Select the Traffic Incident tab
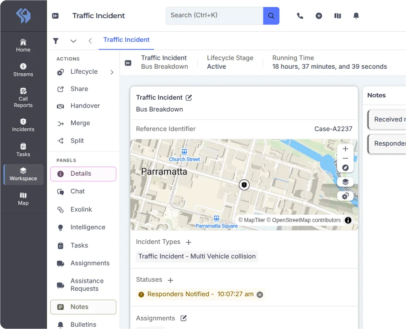406x329 pixels. click(x=126, y=40)
